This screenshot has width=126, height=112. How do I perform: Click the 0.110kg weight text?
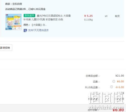pyautogui.click(x=88, y=20)
